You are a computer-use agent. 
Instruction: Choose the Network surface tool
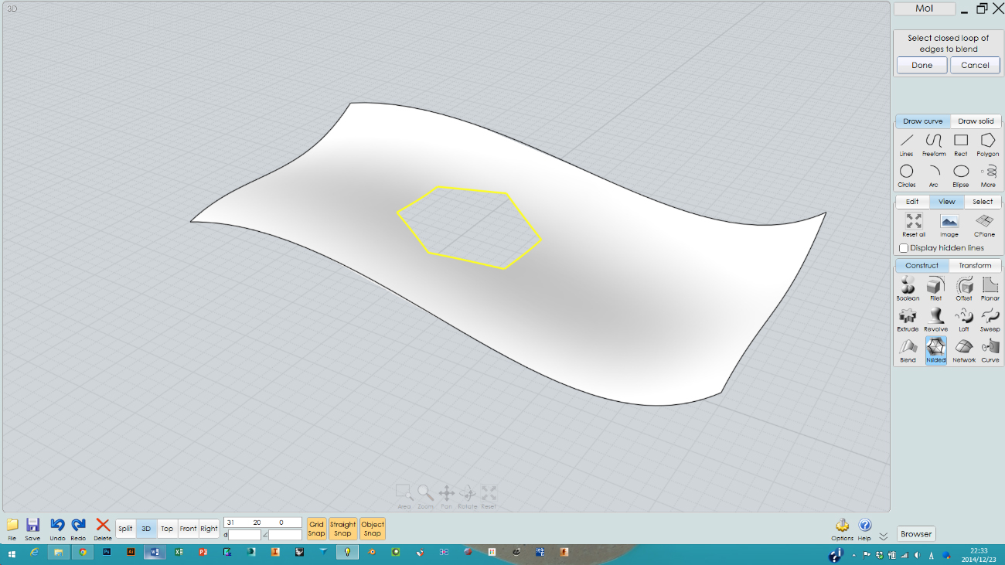(x=964, y=350)
